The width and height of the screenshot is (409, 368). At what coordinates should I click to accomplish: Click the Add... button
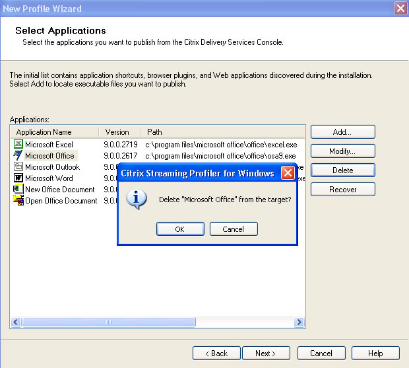(x=343, y=132)
